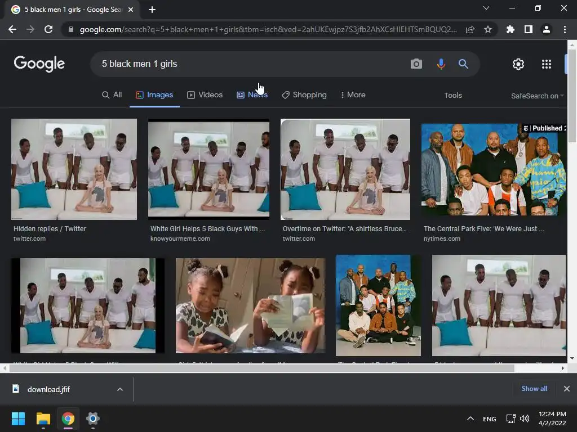The height and width of the screenshot is (432, 577).
Task: Click the knowyourmeme.com source text
Action: [180, 238]
